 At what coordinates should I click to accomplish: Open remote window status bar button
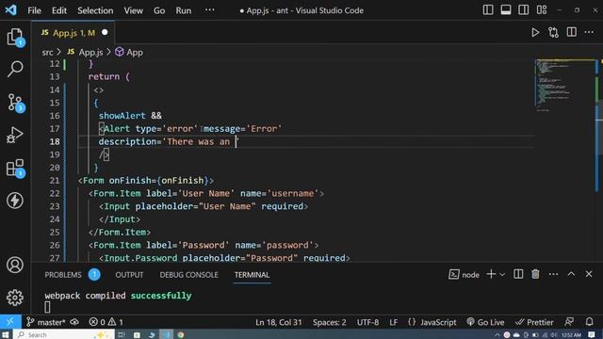10,322
